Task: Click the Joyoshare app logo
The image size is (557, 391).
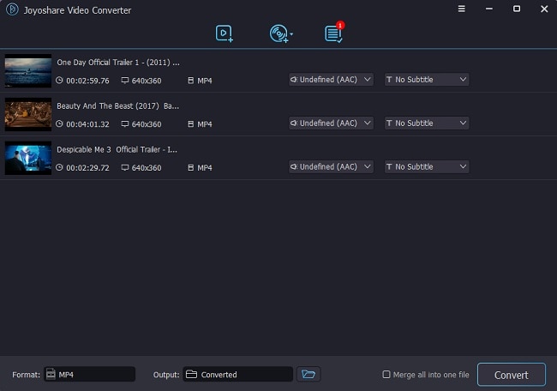Action: click(12, 9)
